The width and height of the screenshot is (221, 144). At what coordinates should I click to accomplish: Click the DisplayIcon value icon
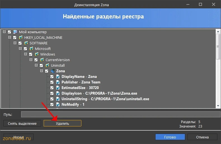[x=58, y=93]
